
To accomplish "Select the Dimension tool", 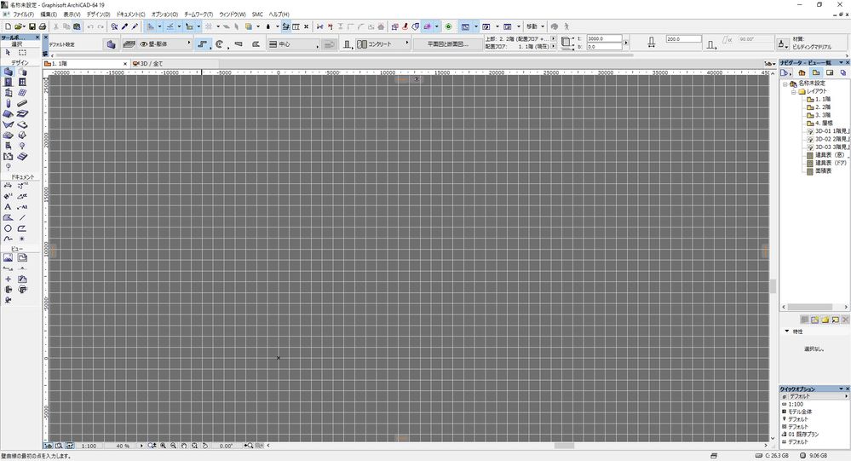I will 9,186.
